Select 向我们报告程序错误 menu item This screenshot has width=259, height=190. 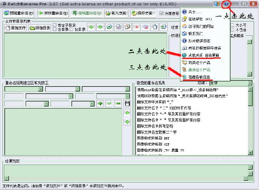click(x=205, y=48)
